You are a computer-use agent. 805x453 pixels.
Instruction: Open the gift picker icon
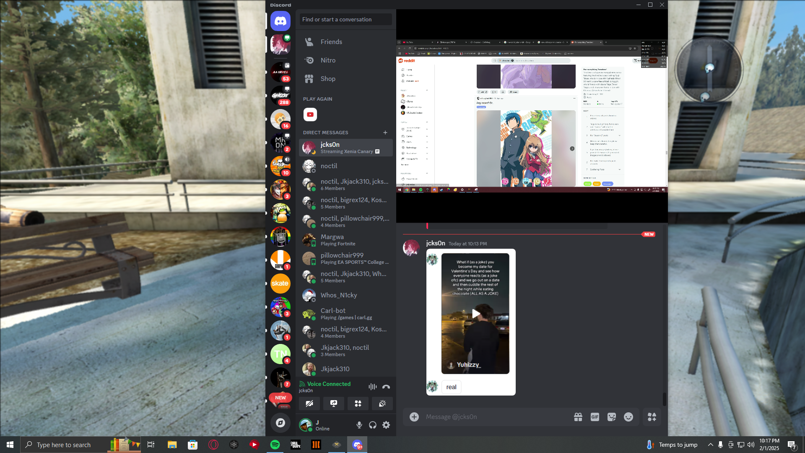click(x=578, y=417)
